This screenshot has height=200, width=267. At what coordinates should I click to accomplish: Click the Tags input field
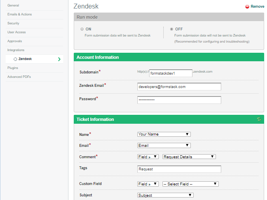coord(179,169)
